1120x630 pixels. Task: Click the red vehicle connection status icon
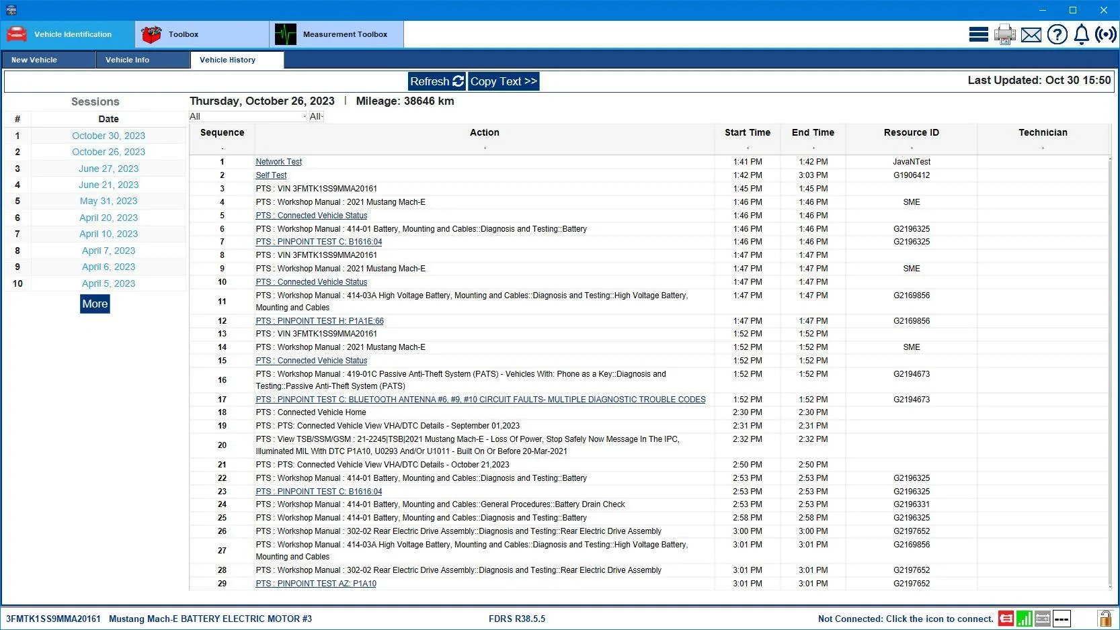click(1006, 619)
